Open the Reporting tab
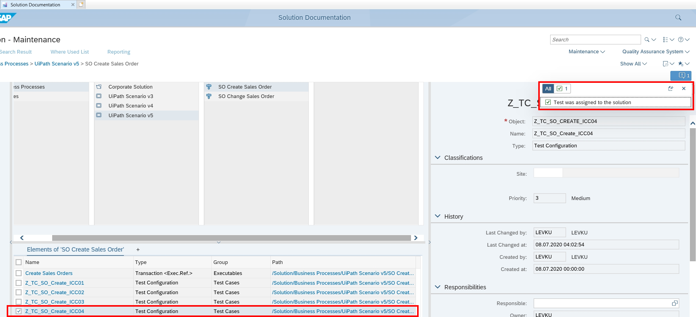This screenshot has width=696, height=317. 119,52
